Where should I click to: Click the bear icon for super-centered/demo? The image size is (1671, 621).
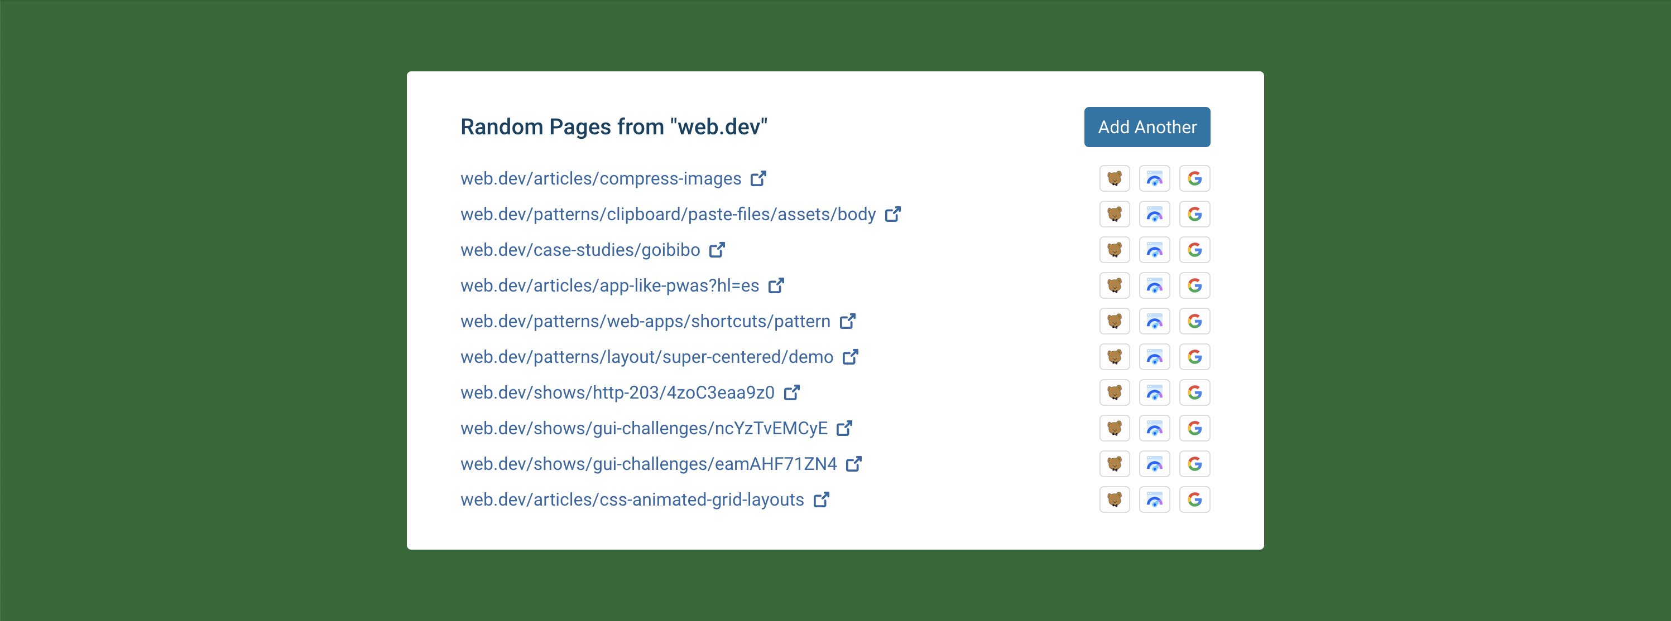click(1115, 357)
